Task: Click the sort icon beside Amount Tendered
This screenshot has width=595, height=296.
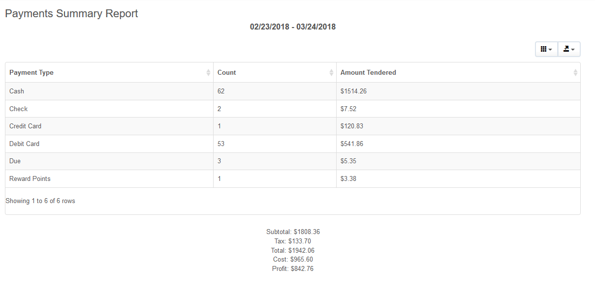Action: [x=575, y=72]
